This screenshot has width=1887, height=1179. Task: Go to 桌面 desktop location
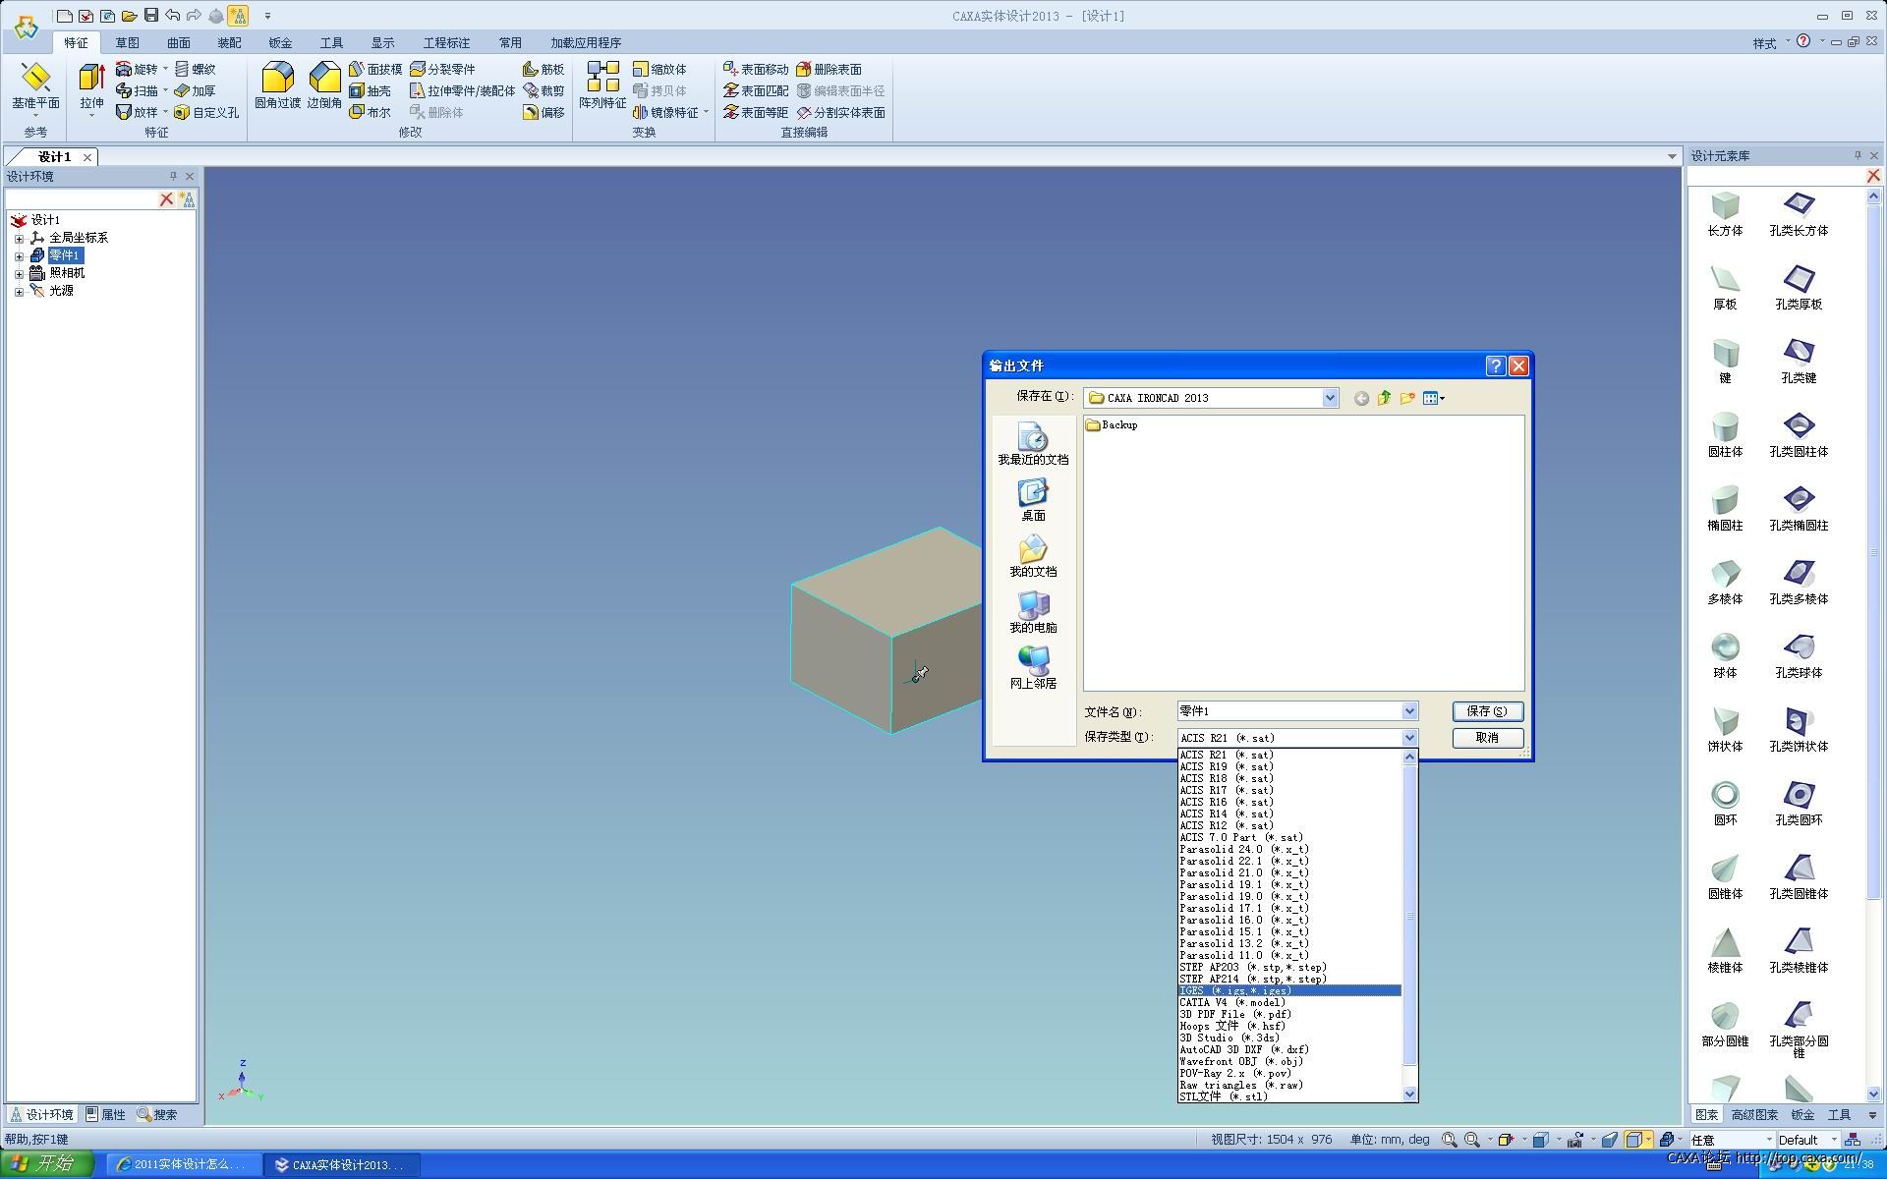pos(1033,500)
